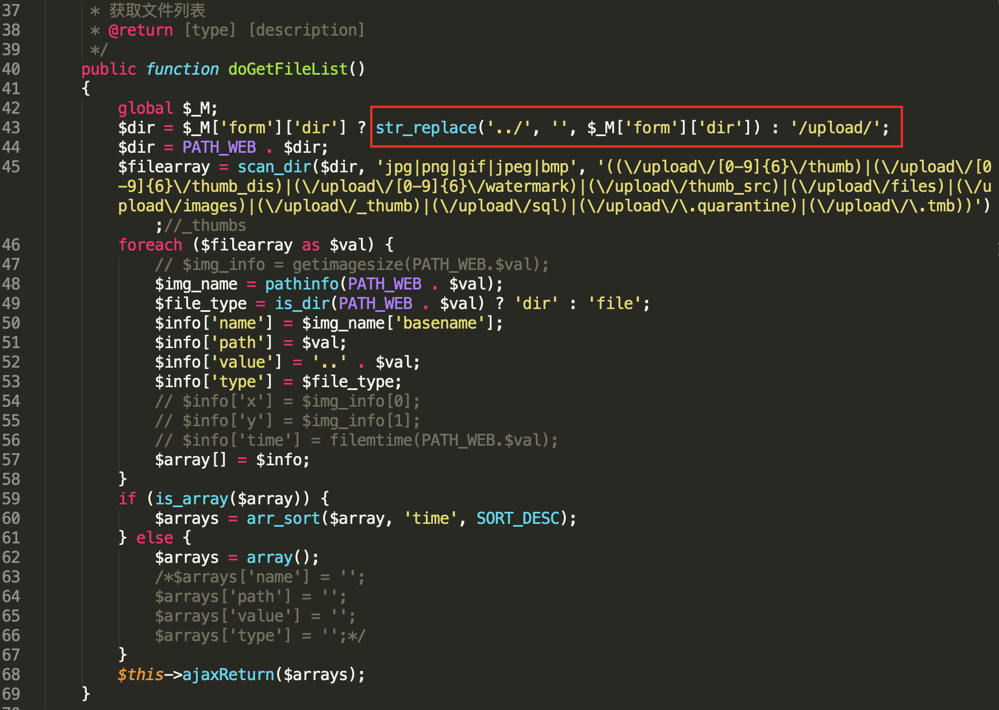Click $img_info[0] in the commented line
Viewport: 999px width, 710px height.
point(357,401)
